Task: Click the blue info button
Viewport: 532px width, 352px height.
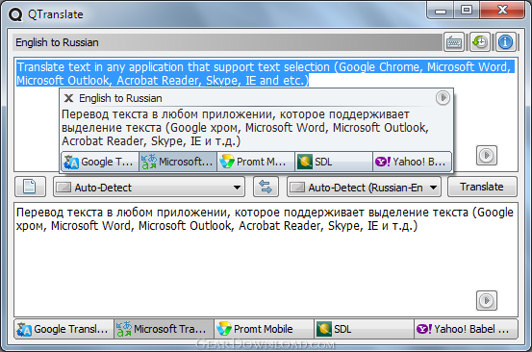Action: pos(505,42)
